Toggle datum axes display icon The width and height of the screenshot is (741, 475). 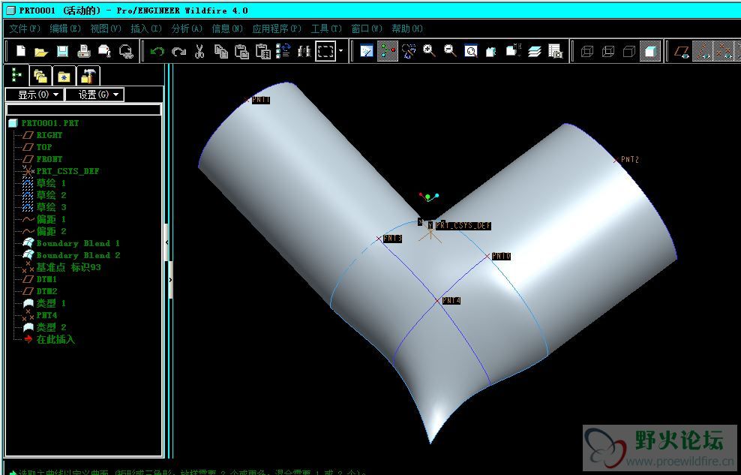(x=703, y=51)
